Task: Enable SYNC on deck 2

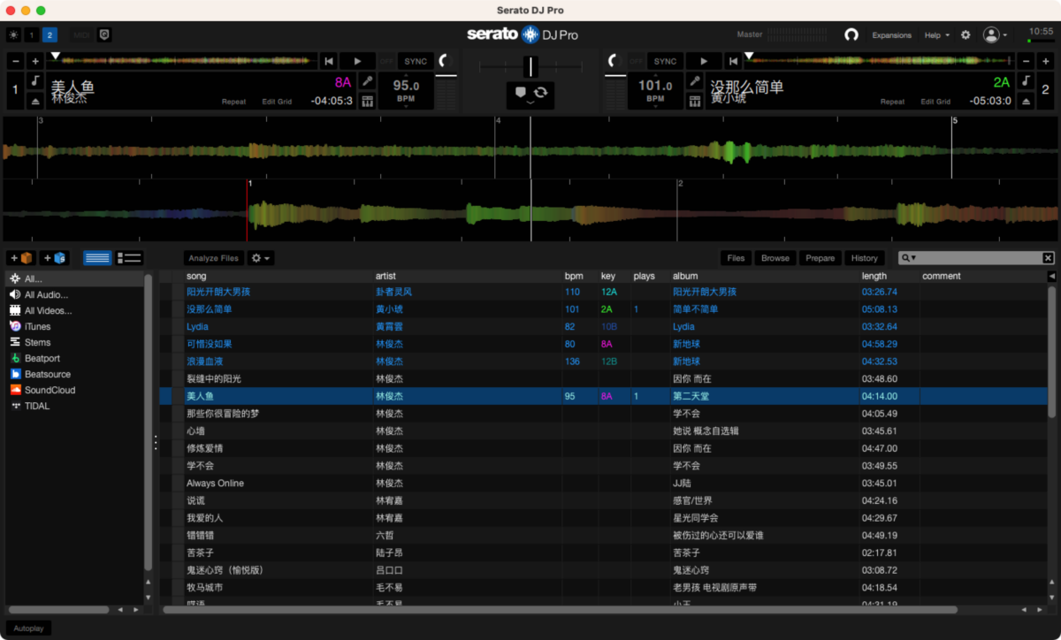Action: 665,61
